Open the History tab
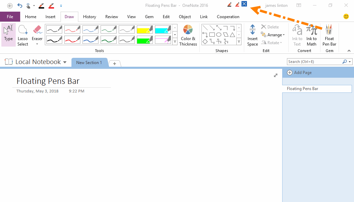Viewport: 354px width, 202px height. (x=90, y=17)
